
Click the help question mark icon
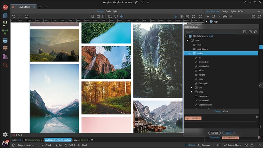(253, 16)
